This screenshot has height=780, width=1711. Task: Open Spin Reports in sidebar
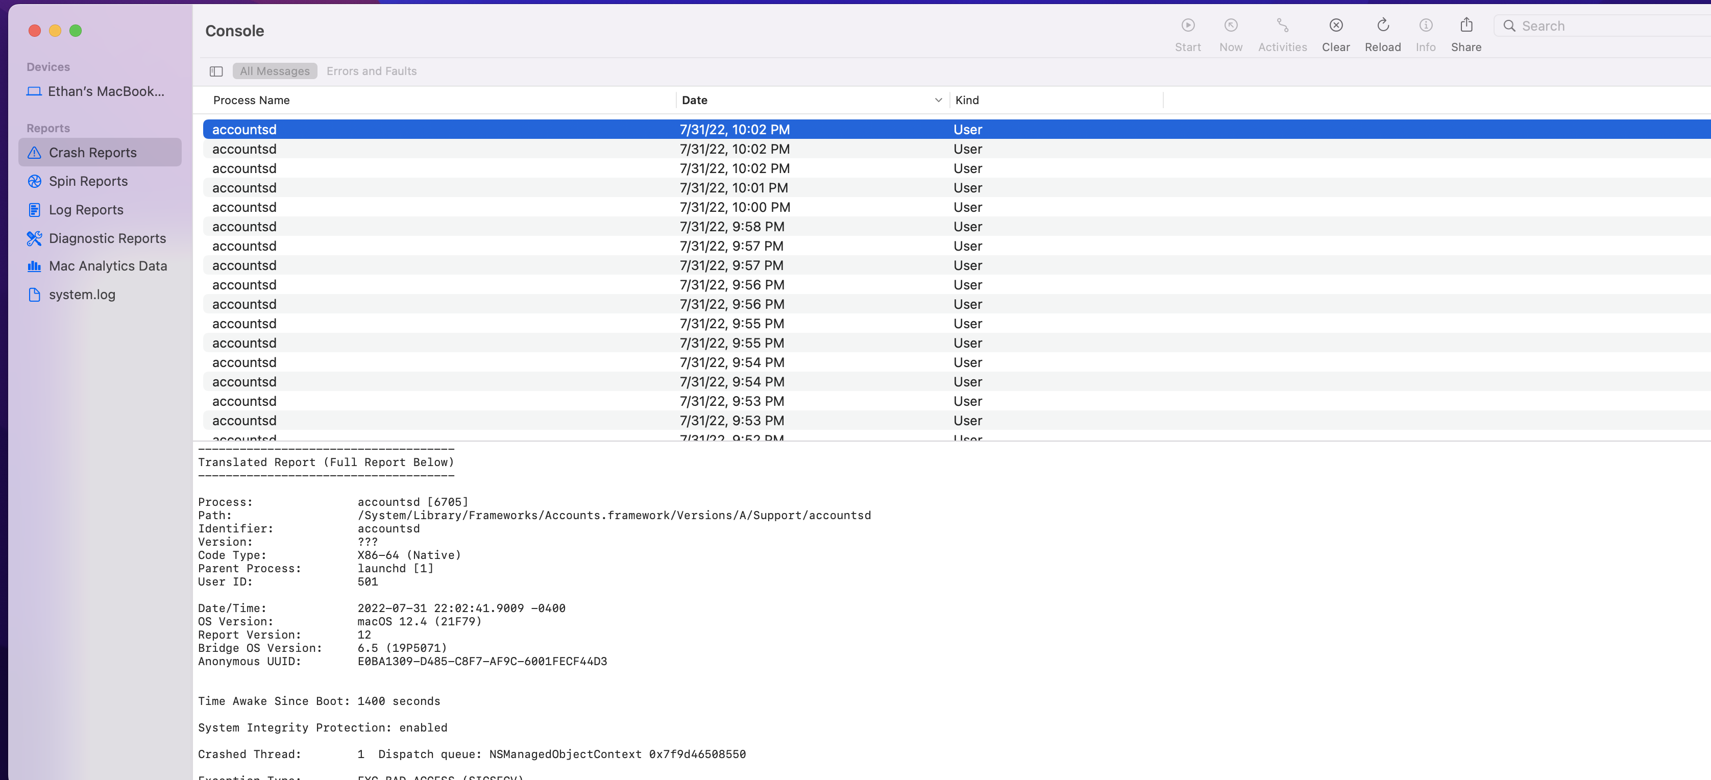pyautogui.click(x=88, y=181)
